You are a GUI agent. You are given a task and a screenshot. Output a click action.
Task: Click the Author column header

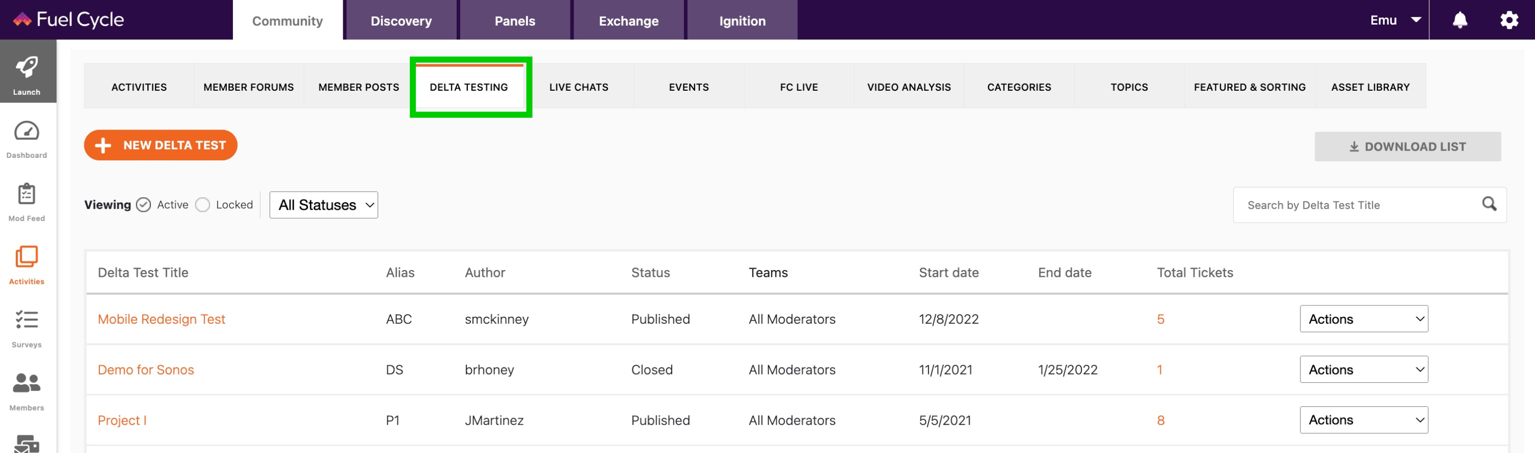485,273
